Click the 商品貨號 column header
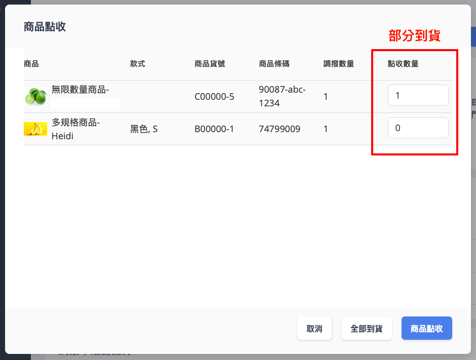Screen dimensions: 476x360 [x=210, y=64]
